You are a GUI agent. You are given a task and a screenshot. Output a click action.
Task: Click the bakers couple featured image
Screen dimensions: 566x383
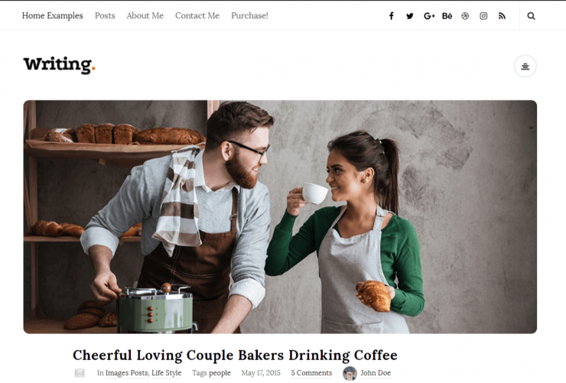pos(280,217)
